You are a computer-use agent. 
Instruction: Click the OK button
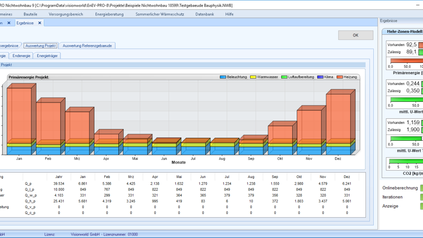[356, 35]
